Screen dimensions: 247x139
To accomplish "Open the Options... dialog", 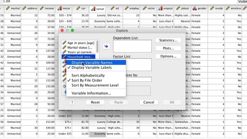I will (168, 56).
